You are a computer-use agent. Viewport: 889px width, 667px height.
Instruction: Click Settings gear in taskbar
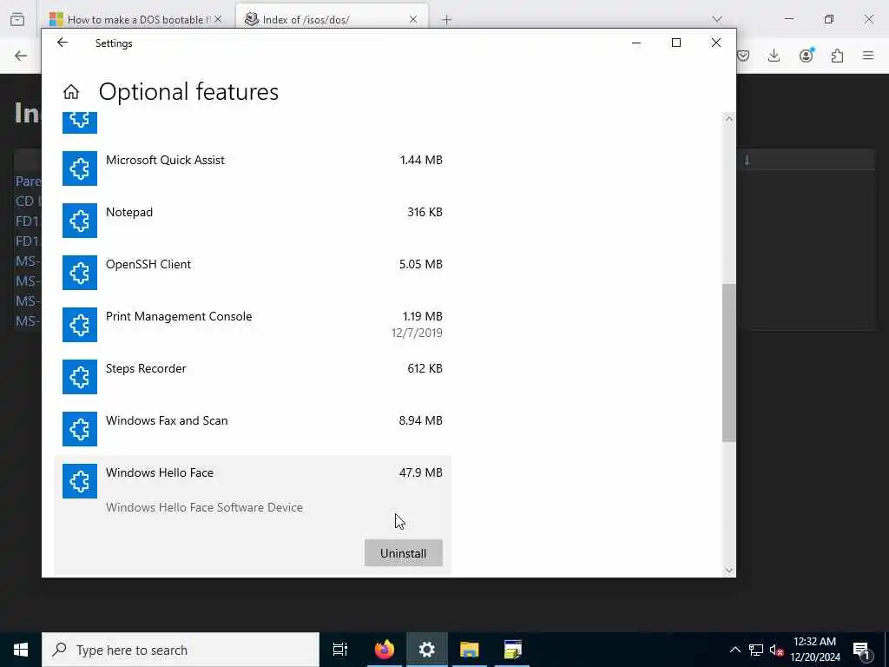point(427,650)
